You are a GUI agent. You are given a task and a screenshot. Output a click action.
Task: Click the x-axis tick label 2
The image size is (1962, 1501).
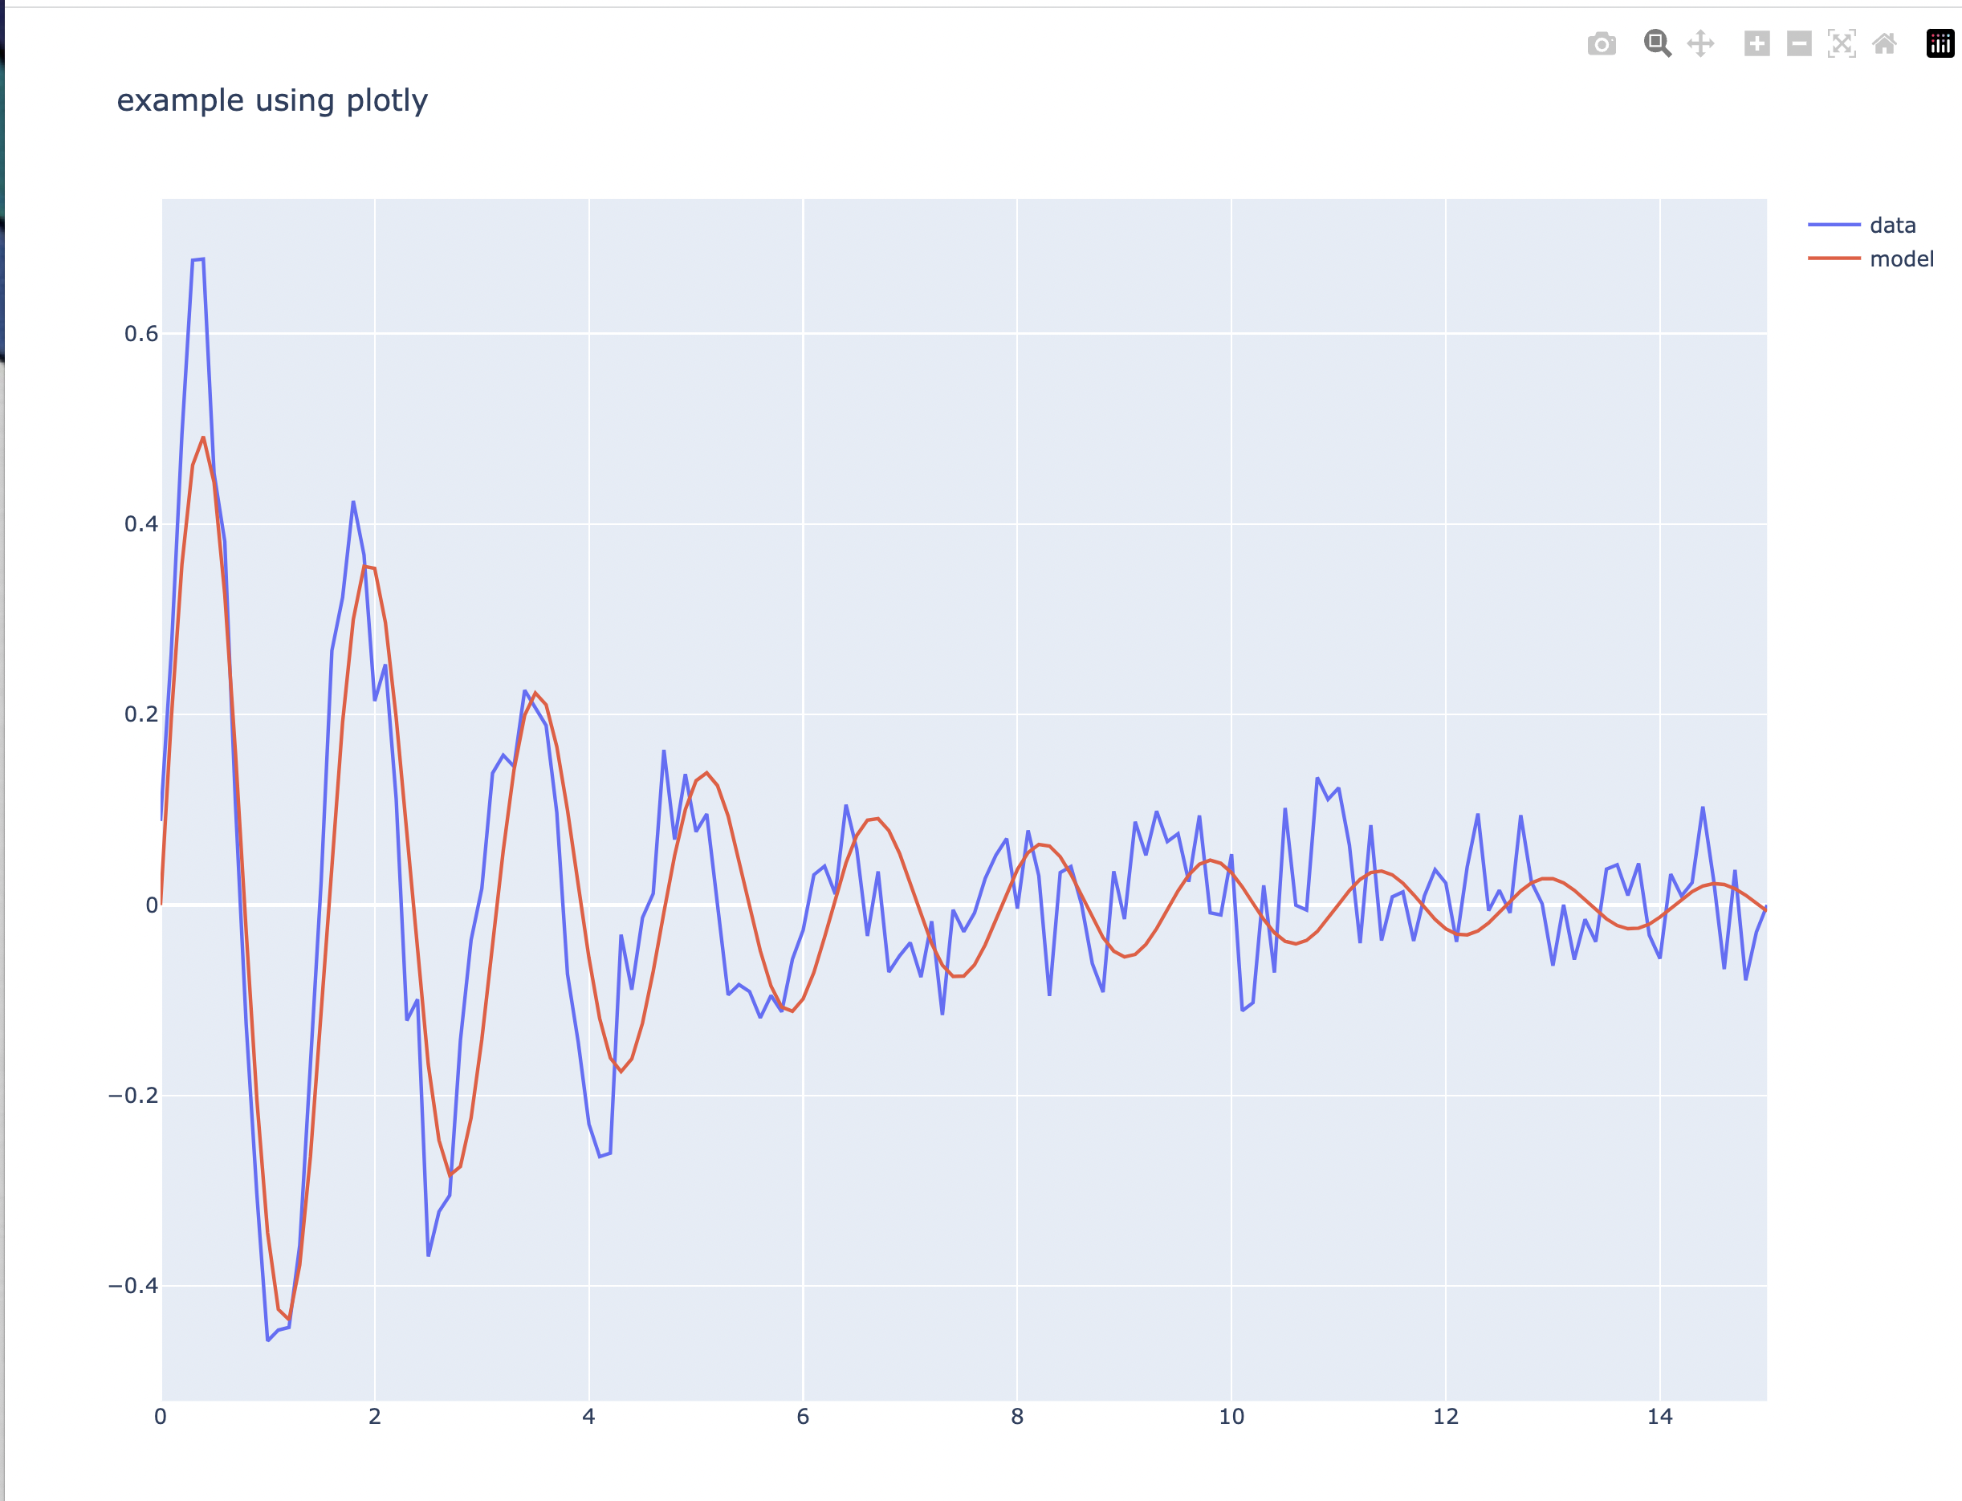click(x=374, y=1417)
